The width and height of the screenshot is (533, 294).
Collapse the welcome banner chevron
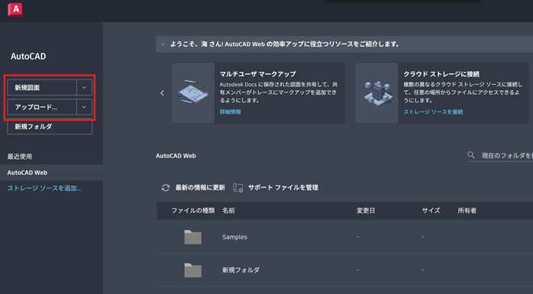pyautogui.click(x=163, y=44)
